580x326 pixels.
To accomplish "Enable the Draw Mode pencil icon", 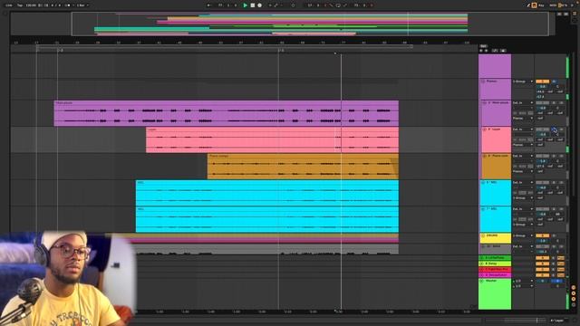I will [x=528, y=5].
